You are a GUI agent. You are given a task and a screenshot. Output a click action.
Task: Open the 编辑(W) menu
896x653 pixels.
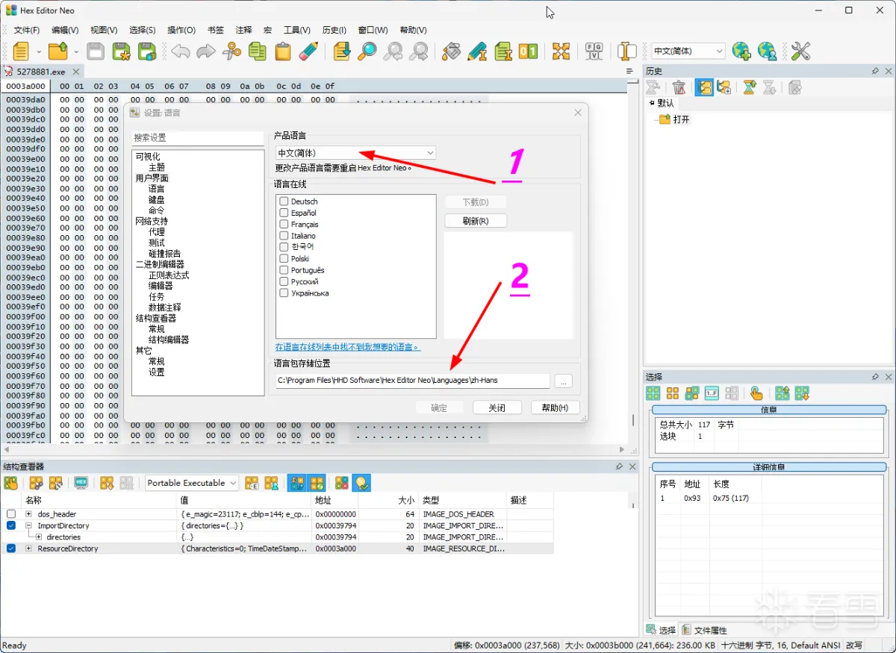65,30
